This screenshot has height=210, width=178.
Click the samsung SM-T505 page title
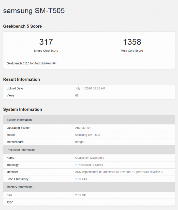point(34,11)
